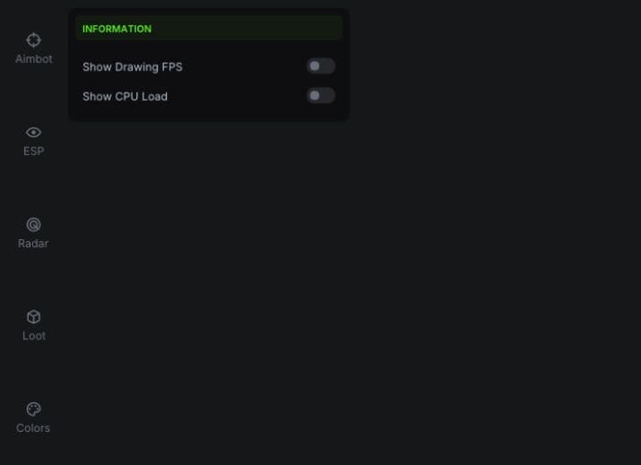Screen dimensions: 641x465
Task: Switch to the Aimbot tab label
Action: [x=33, y=59]
